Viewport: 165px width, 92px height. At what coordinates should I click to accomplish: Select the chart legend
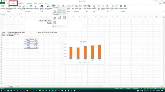(x=84, y=63)
